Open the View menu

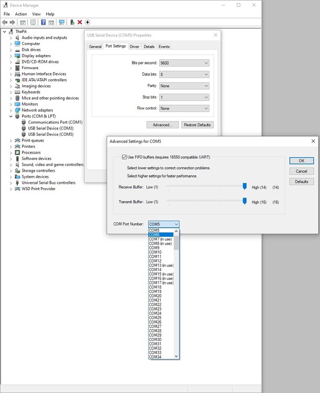click(x=36, y=14)
